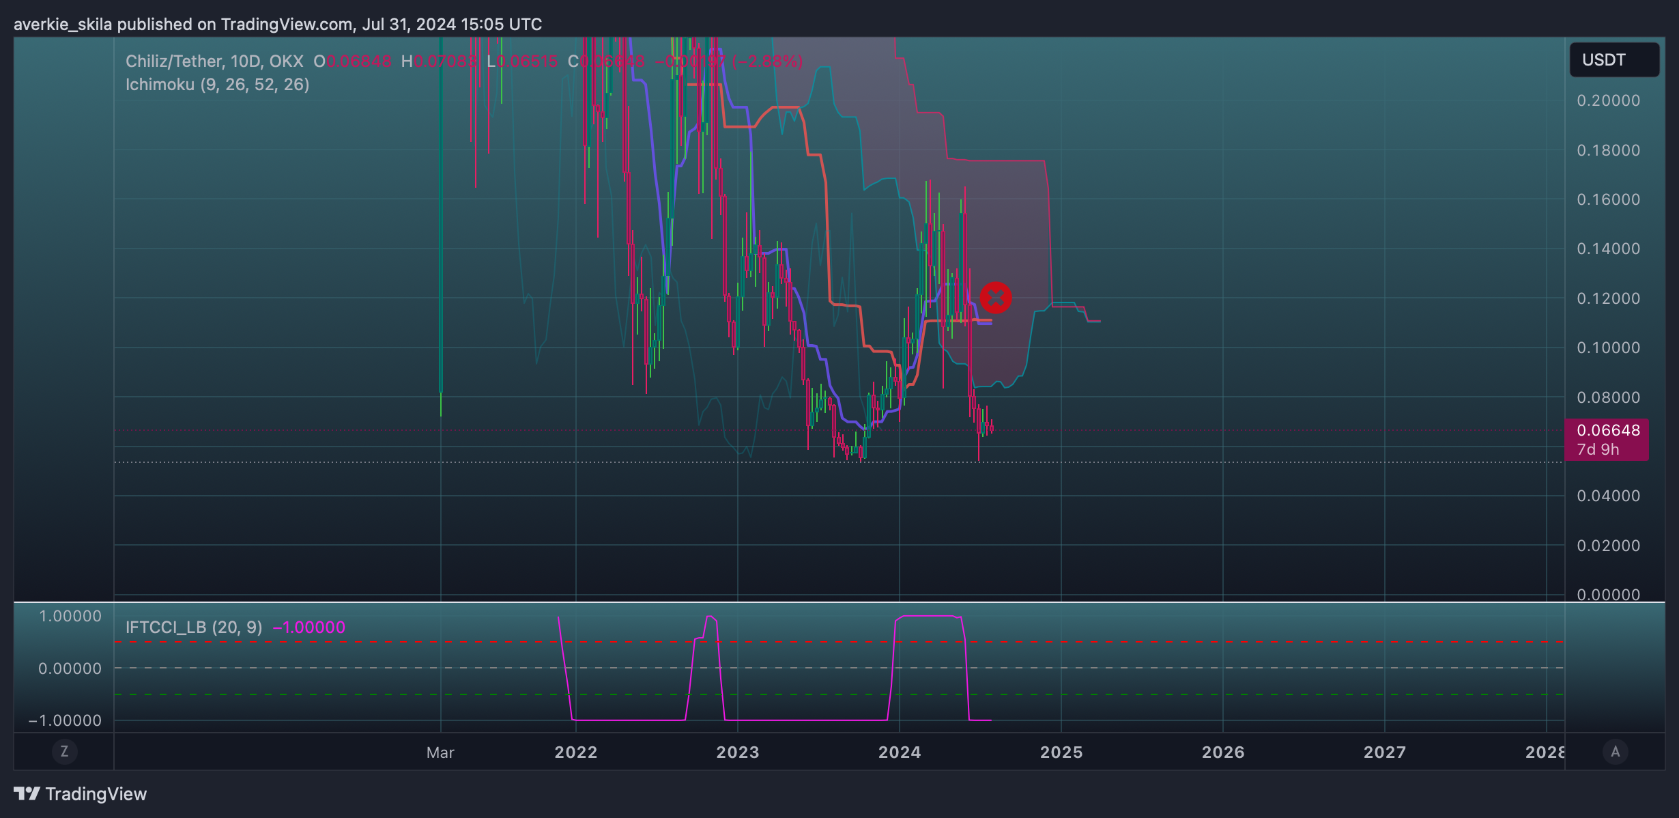This screenshot has height=818, width=1679.
Task: Click the 2025 label on time axis
Action: click(x=1061, y=752)
